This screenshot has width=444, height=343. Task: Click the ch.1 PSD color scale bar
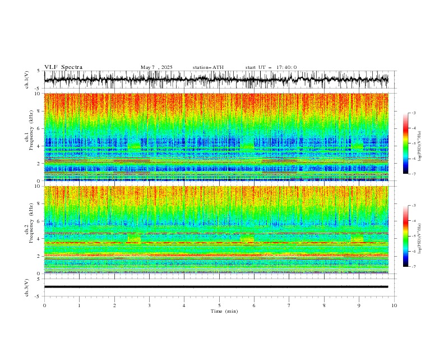pyautogui.click(x=405, y=143)
